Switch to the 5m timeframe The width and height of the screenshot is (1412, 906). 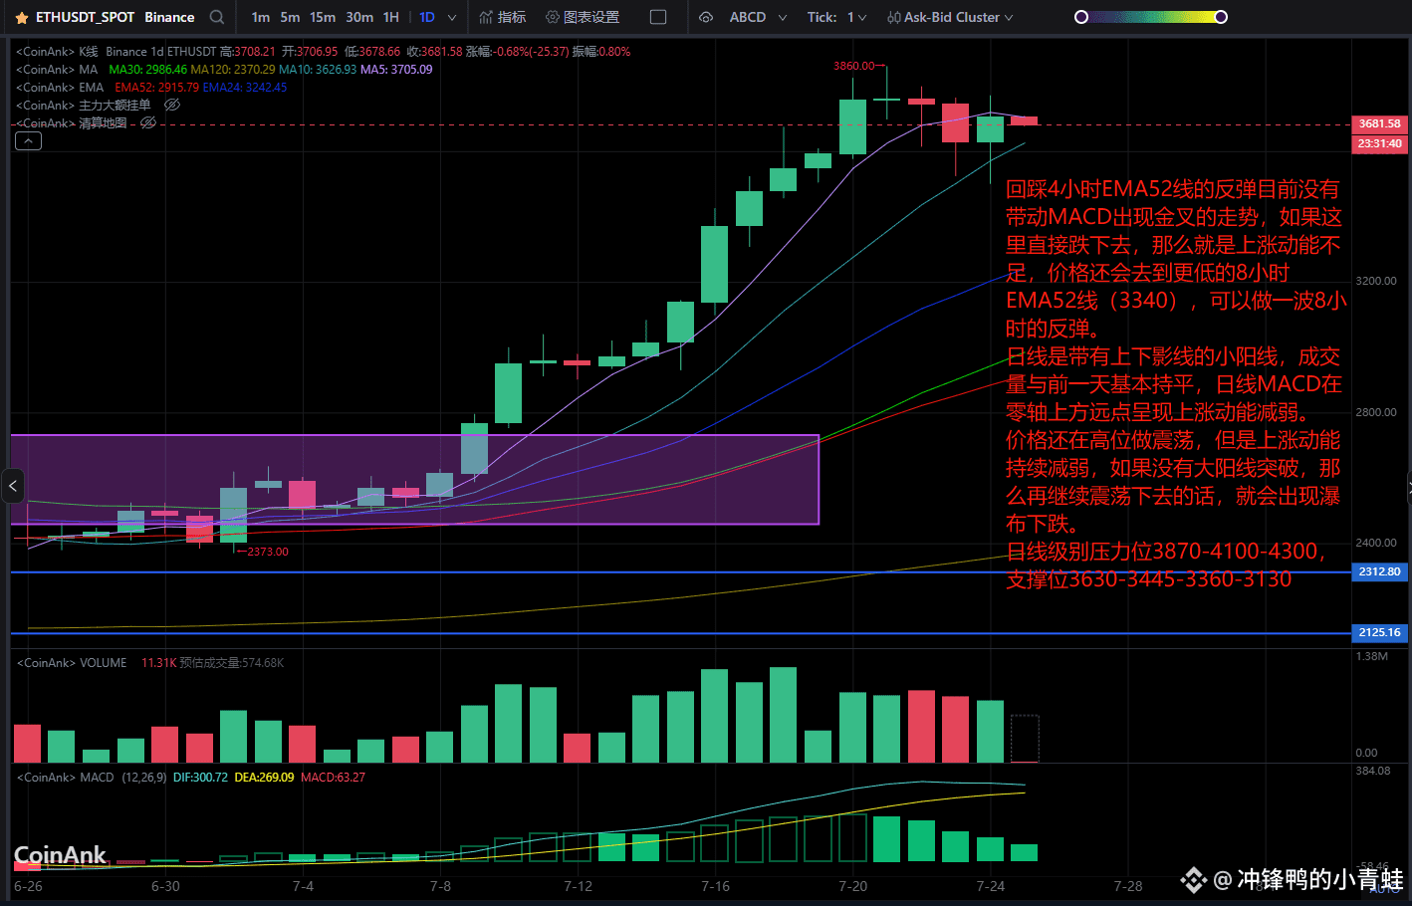tap(290, 17)
